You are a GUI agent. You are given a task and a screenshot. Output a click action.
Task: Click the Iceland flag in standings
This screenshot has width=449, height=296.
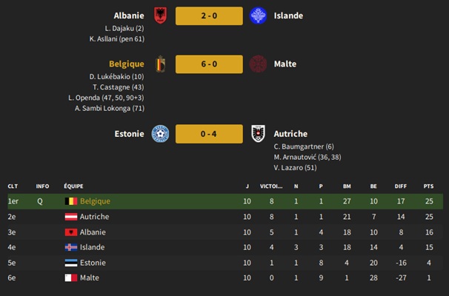71,247
